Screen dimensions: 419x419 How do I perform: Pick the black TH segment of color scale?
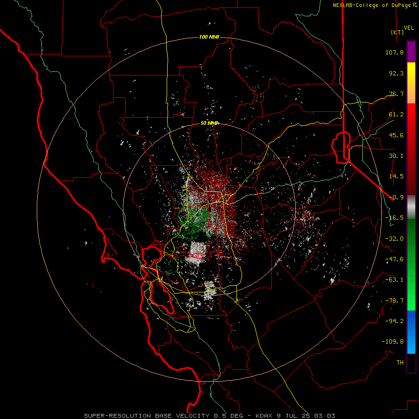[411, 363]
